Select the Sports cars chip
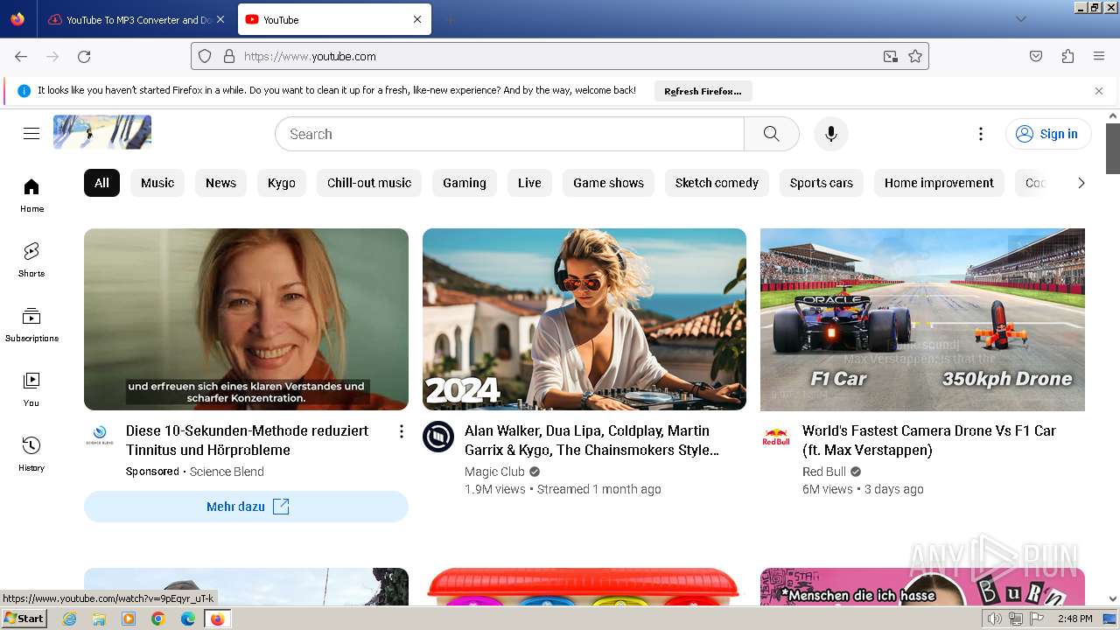 [822, 183]
